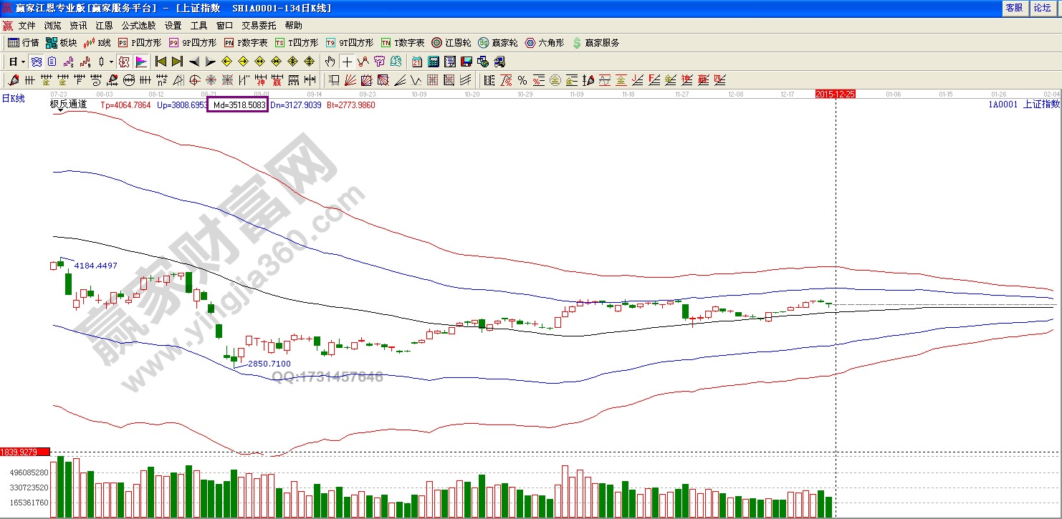Toggle the red pattern button beside candle dropdown
Image resolution: width=1062 pixels, height=519 pixels.
pyautogui.click(x=124, y=62)
